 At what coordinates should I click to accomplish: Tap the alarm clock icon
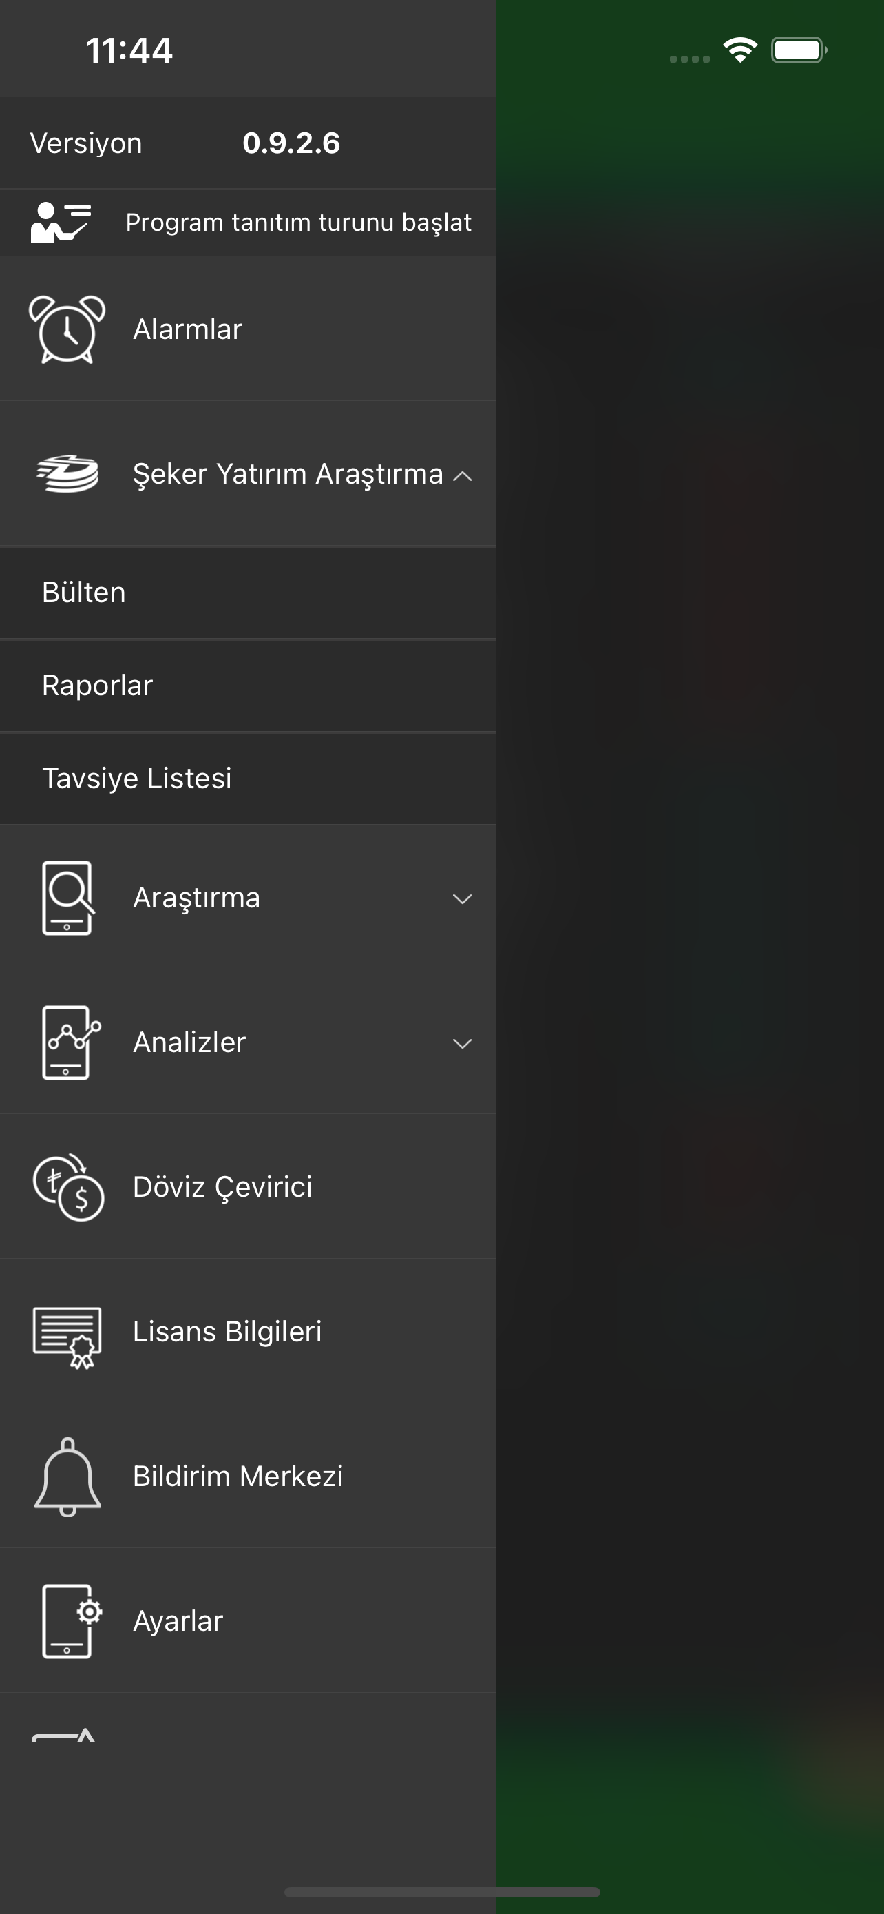67,329
